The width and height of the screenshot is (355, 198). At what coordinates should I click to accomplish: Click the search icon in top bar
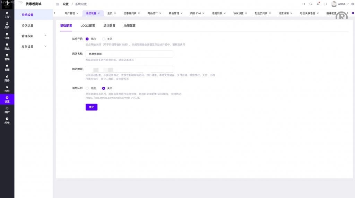[311, 4]
